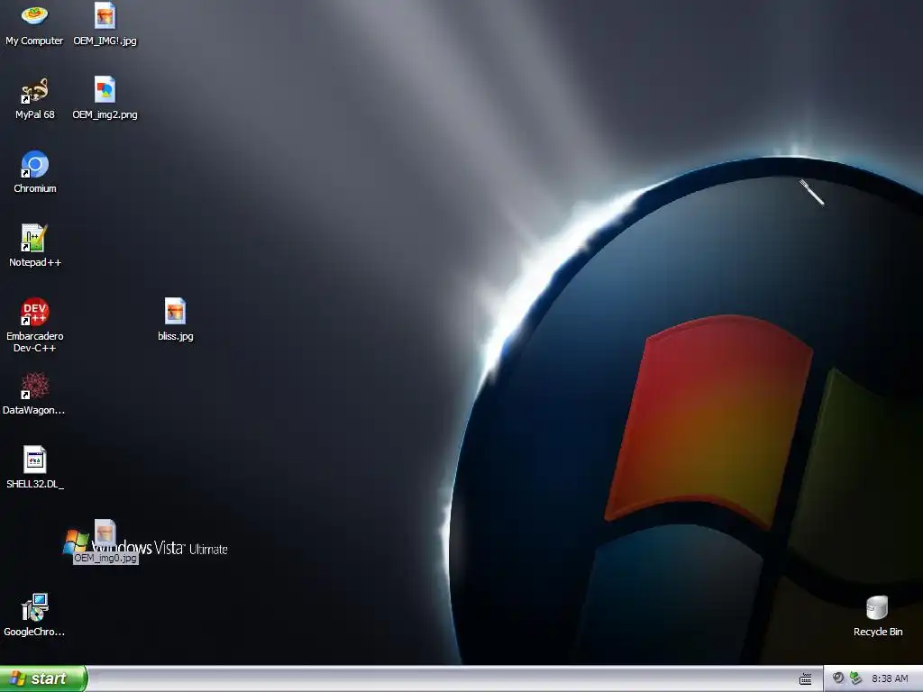
Task: Open the My Computer desktop icon
Action: point(35,15)
